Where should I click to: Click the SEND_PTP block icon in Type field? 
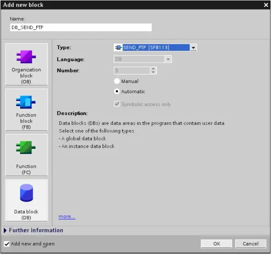tap(119, 47)
